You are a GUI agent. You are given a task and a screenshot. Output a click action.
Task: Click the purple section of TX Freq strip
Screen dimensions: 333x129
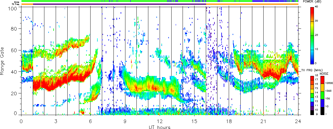tap(119, 4)
